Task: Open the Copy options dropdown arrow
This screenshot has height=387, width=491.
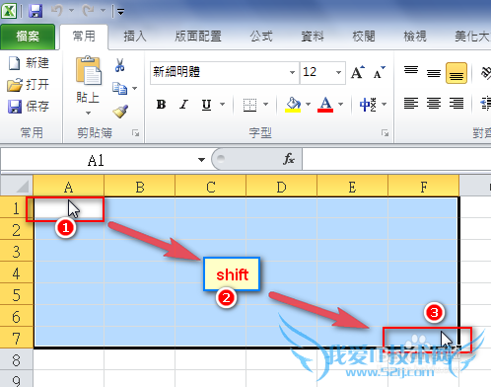Action: pyautogui.click(x=135, y=88)
